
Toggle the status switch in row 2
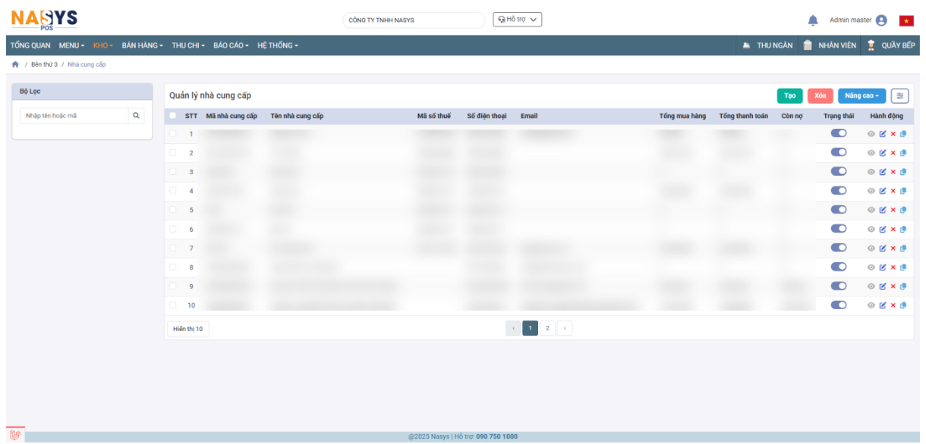pyautogui.click(x=839, y=152)
